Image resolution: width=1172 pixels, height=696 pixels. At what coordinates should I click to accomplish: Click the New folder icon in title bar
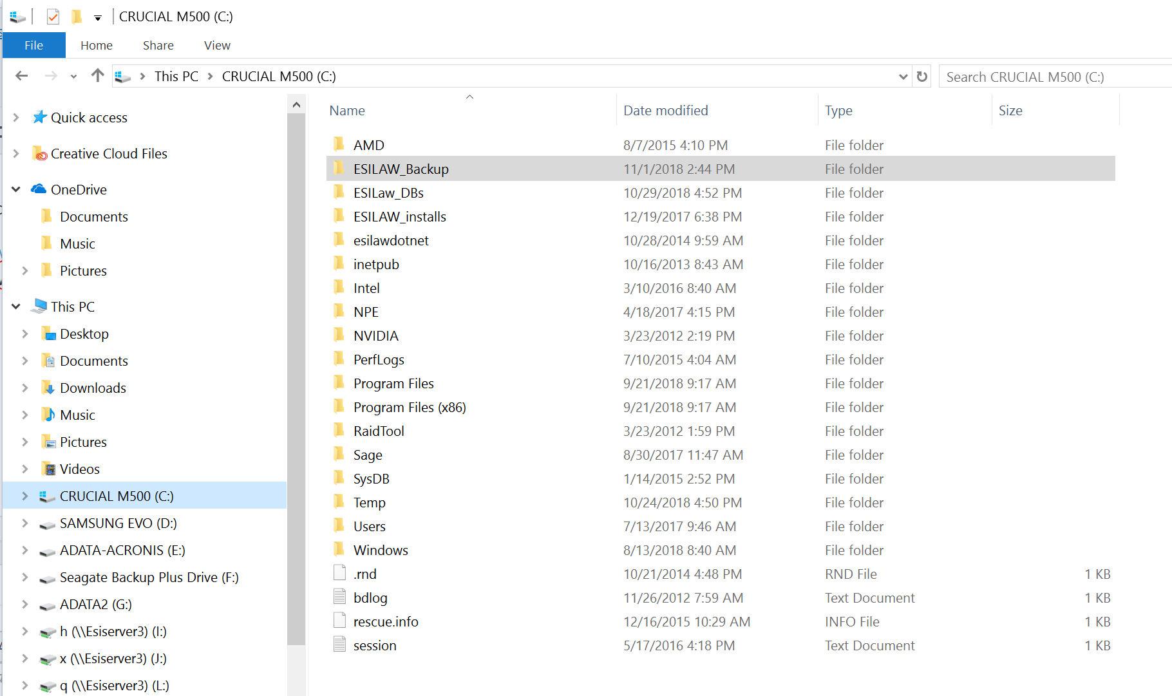pos(76,16)
